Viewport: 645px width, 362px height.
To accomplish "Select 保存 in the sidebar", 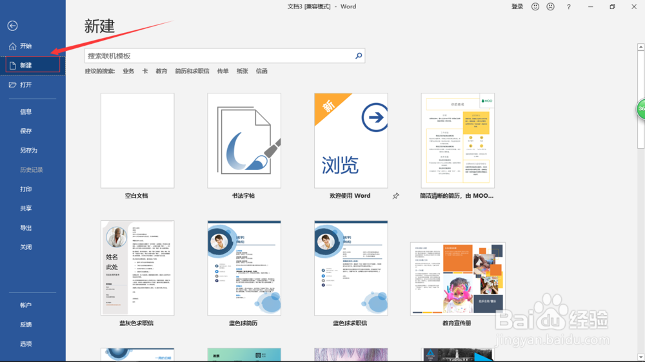I will tap(26, 131).
